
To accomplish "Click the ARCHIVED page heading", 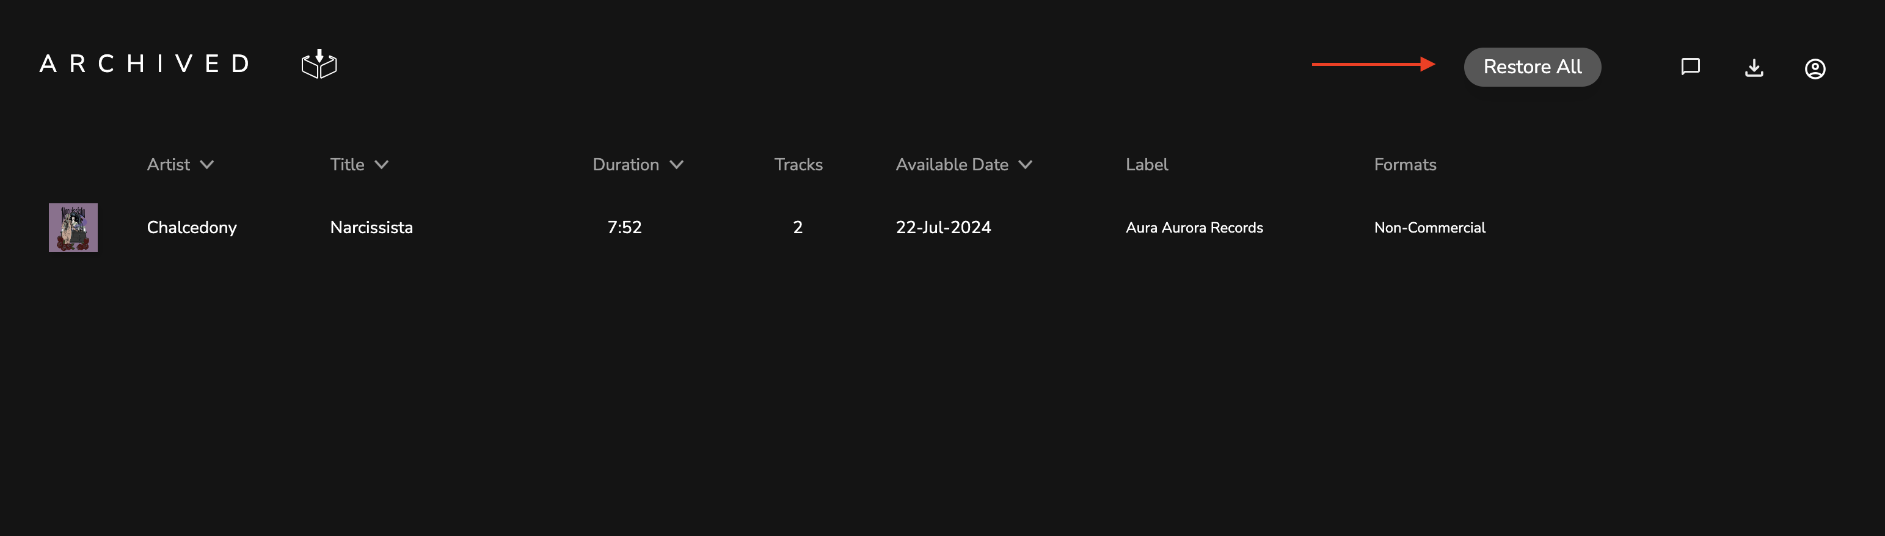I will (x=145, y=63).
